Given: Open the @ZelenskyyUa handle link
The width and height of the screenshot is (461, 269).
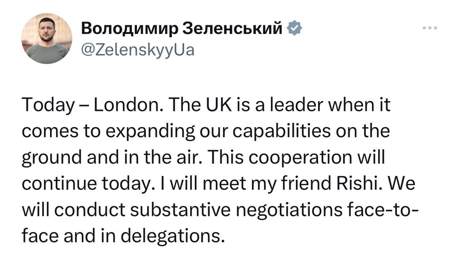Looking at the screenshot, I should [x=138, y=50].
